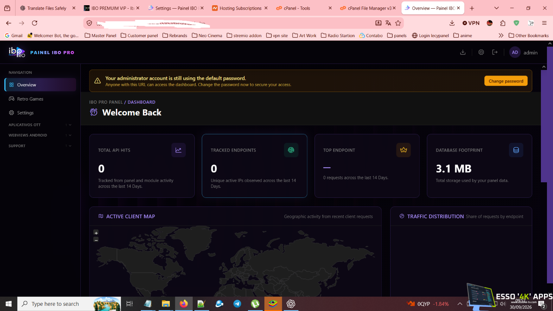
Task: Open the gear settings icon in header
Action: pyautogui.click(x=481, y=52)
